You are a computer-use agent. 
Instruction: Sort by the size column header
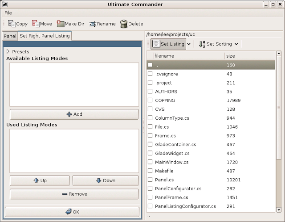(249, 56)
